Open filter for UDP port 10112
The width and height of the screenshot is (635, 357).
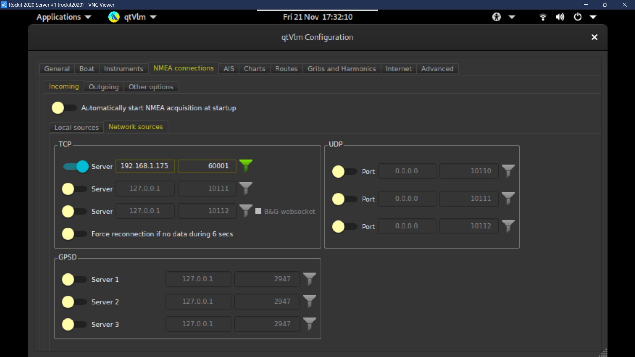[508, 226]
